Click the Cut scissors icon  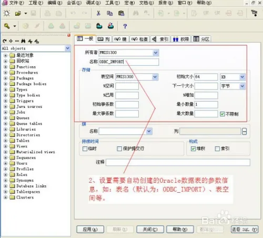pos(98,13)
